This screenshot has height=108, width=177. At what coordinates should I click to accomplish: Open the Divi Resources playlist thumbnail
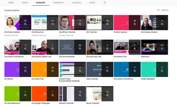[45, 22]
